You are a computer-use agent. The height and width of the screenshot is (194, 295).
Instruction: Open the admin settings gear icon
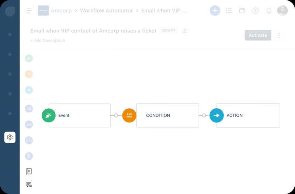(x=10, y=137)
